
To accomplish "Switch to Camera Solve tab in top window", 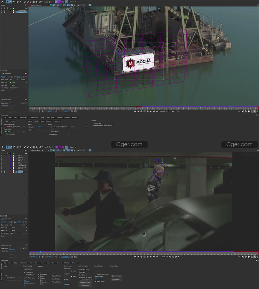I will click(x=34, y=118).
